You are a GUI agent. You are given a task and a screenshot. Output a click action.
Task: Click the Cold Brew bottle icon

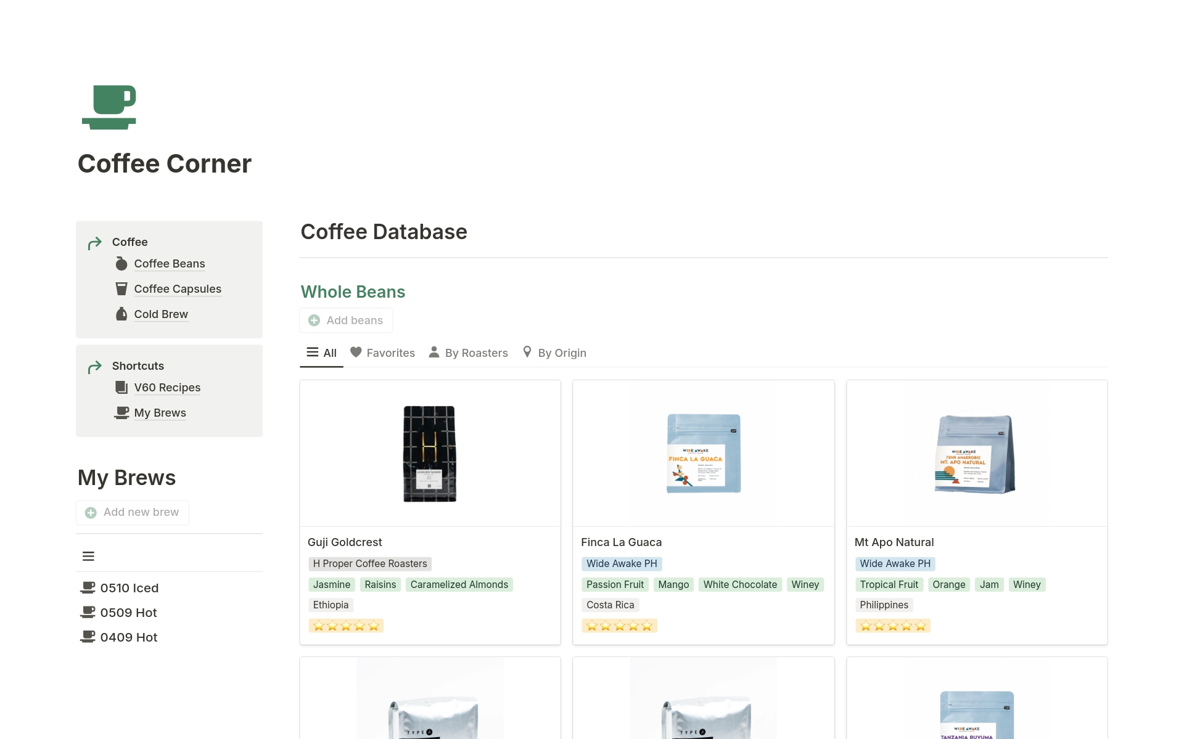tap(121, 314)
